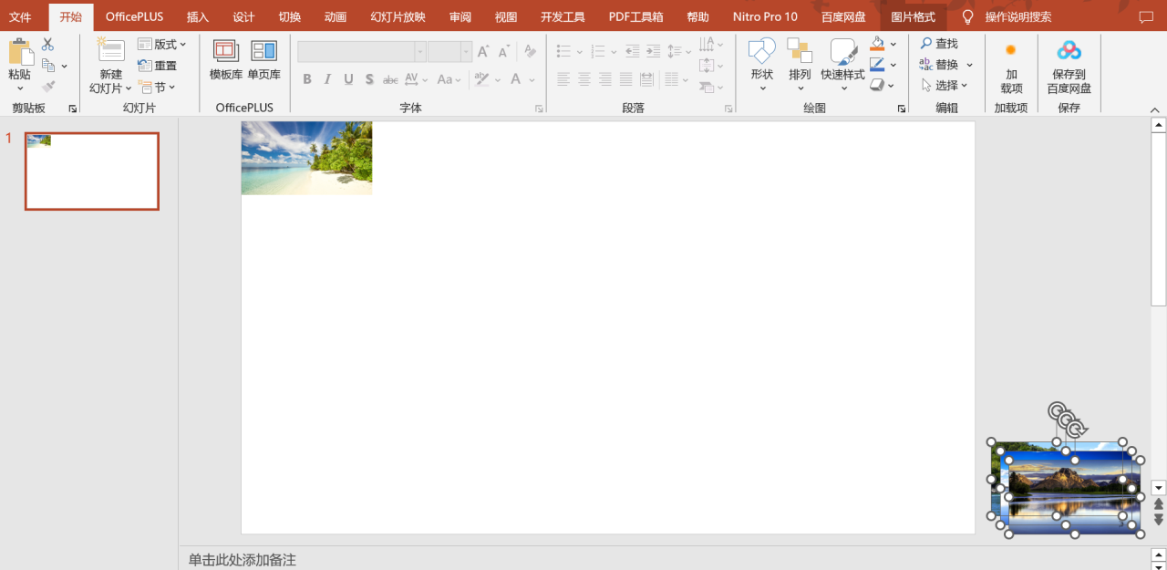1167x570 pixels.
Task: Switch to the 图片格式 ribbon tab
Action: coord(913,16)
